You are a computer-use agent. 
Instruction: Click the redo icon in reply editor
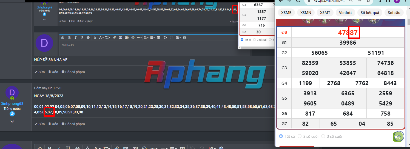click(172, 38)
